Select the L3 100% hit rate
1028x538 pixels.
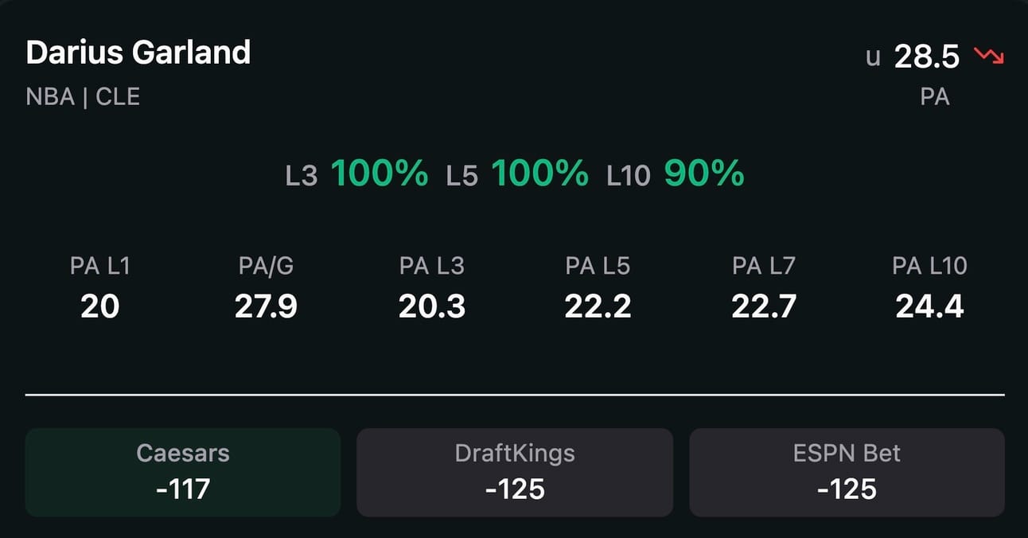click(x=356, y=173)
